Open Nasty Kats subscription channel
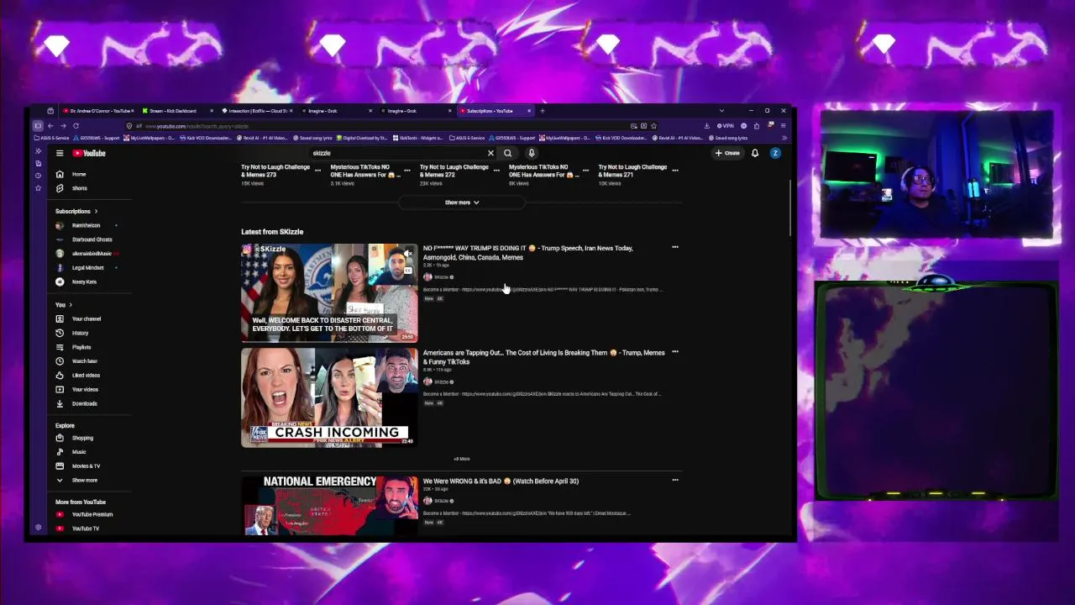This screenshot has width=1075, height=605. (84, 281)
